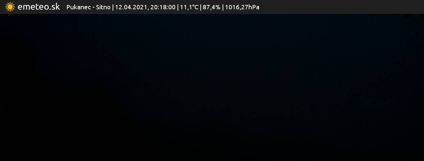Click the hPa unit of the pressure value
The image size is (424, 161).
(254, 7)
